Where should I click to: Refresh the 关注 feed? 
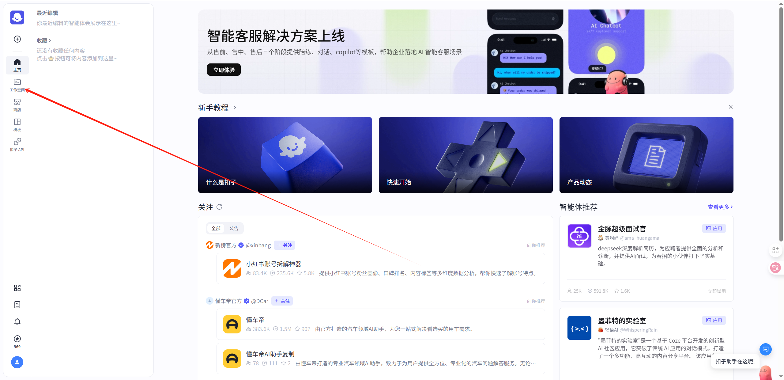click(x=219, y=207)
